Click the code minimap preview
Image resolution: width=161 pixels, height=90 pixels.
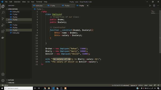[155, 12]
